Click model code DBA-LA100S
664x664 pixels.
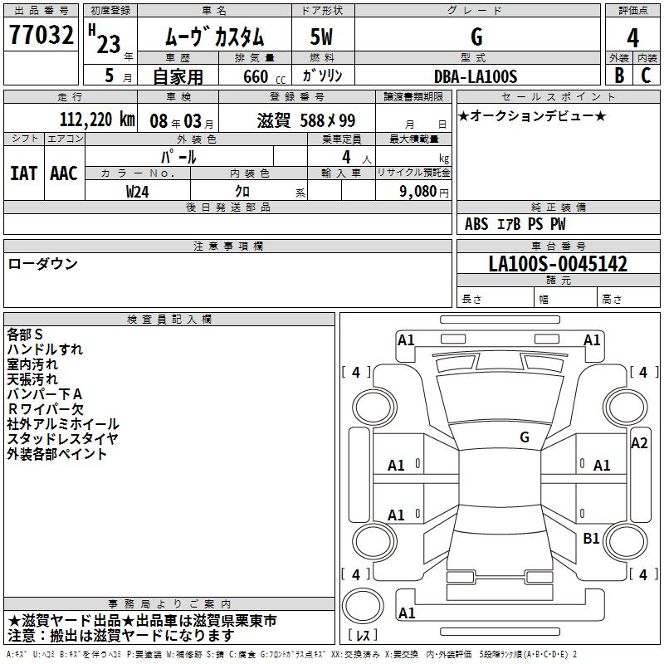pyautogui.click(x=476, y=76)
